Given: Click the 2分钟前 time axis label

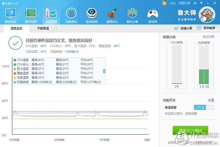Looking at the screenshot, I should coord(59,140).
